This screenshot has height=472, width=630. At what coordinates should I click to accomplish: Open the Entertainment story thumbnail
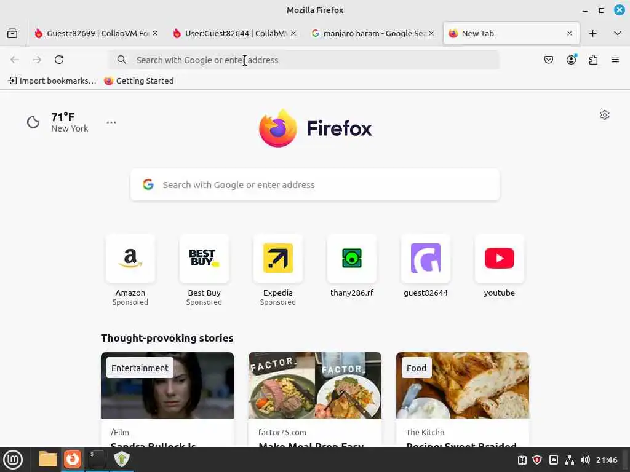pyautogui.click(x=167, y=385)
